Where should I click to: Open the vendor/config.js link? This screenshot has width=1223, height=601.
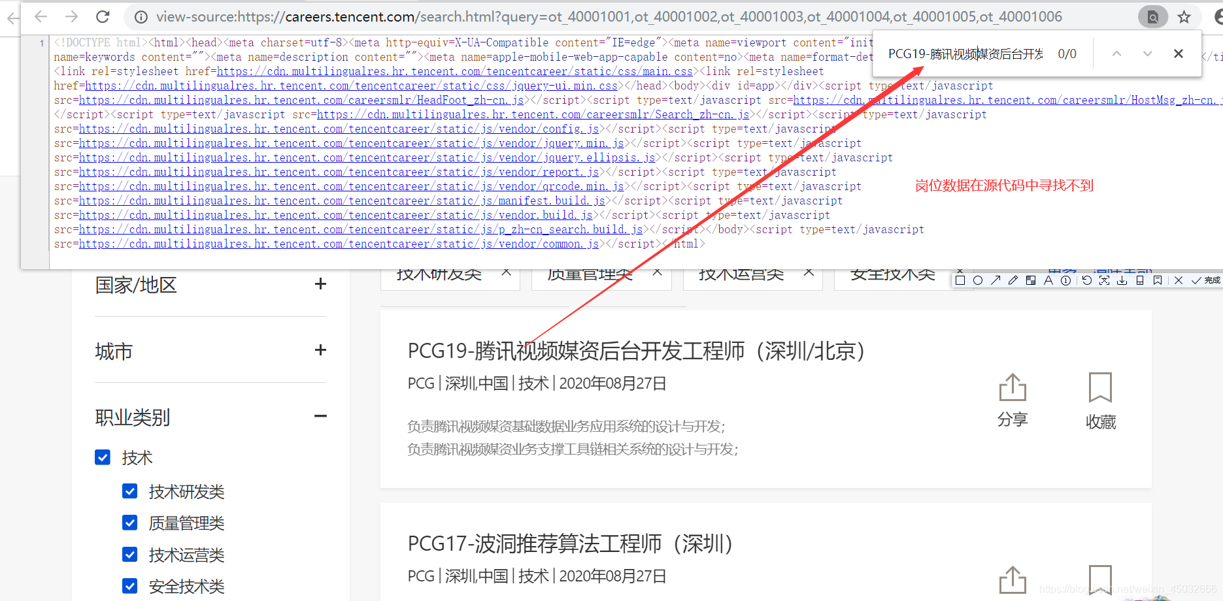339,129
